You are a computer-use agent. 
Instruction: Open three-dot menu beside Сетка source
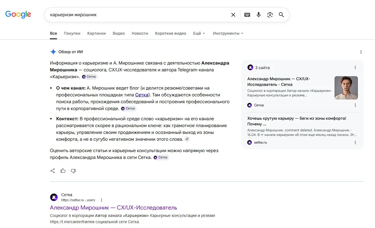355,105
